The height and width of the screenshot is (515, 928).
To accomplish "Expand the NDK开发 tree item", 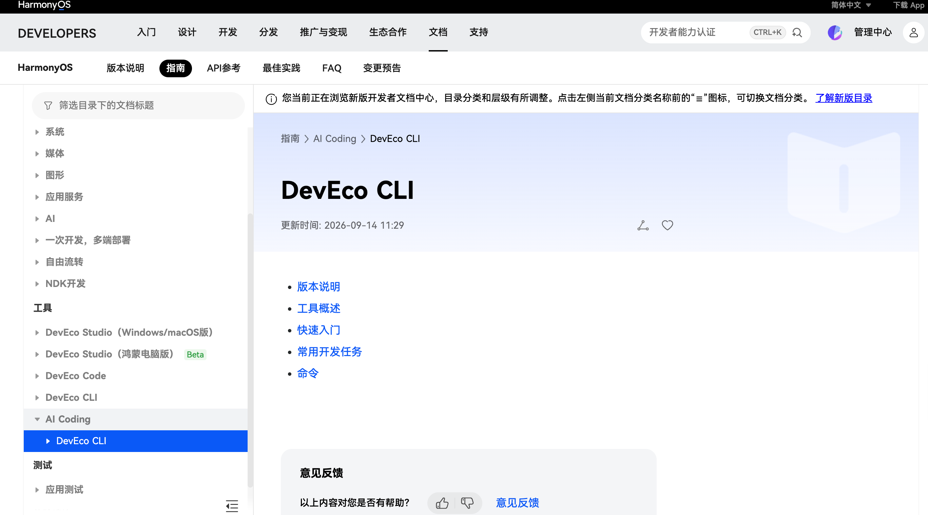I will click(x=37, y=284).
